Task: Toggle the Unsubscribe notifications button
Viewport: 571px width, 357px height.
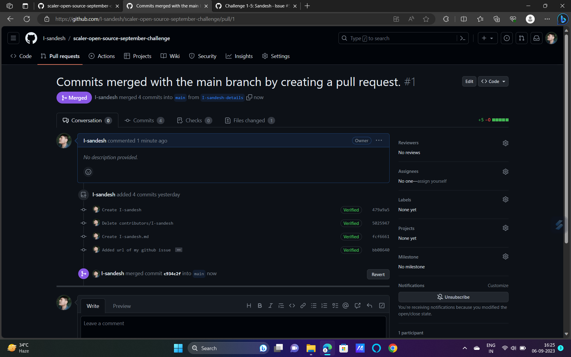Action: point(453,297)
